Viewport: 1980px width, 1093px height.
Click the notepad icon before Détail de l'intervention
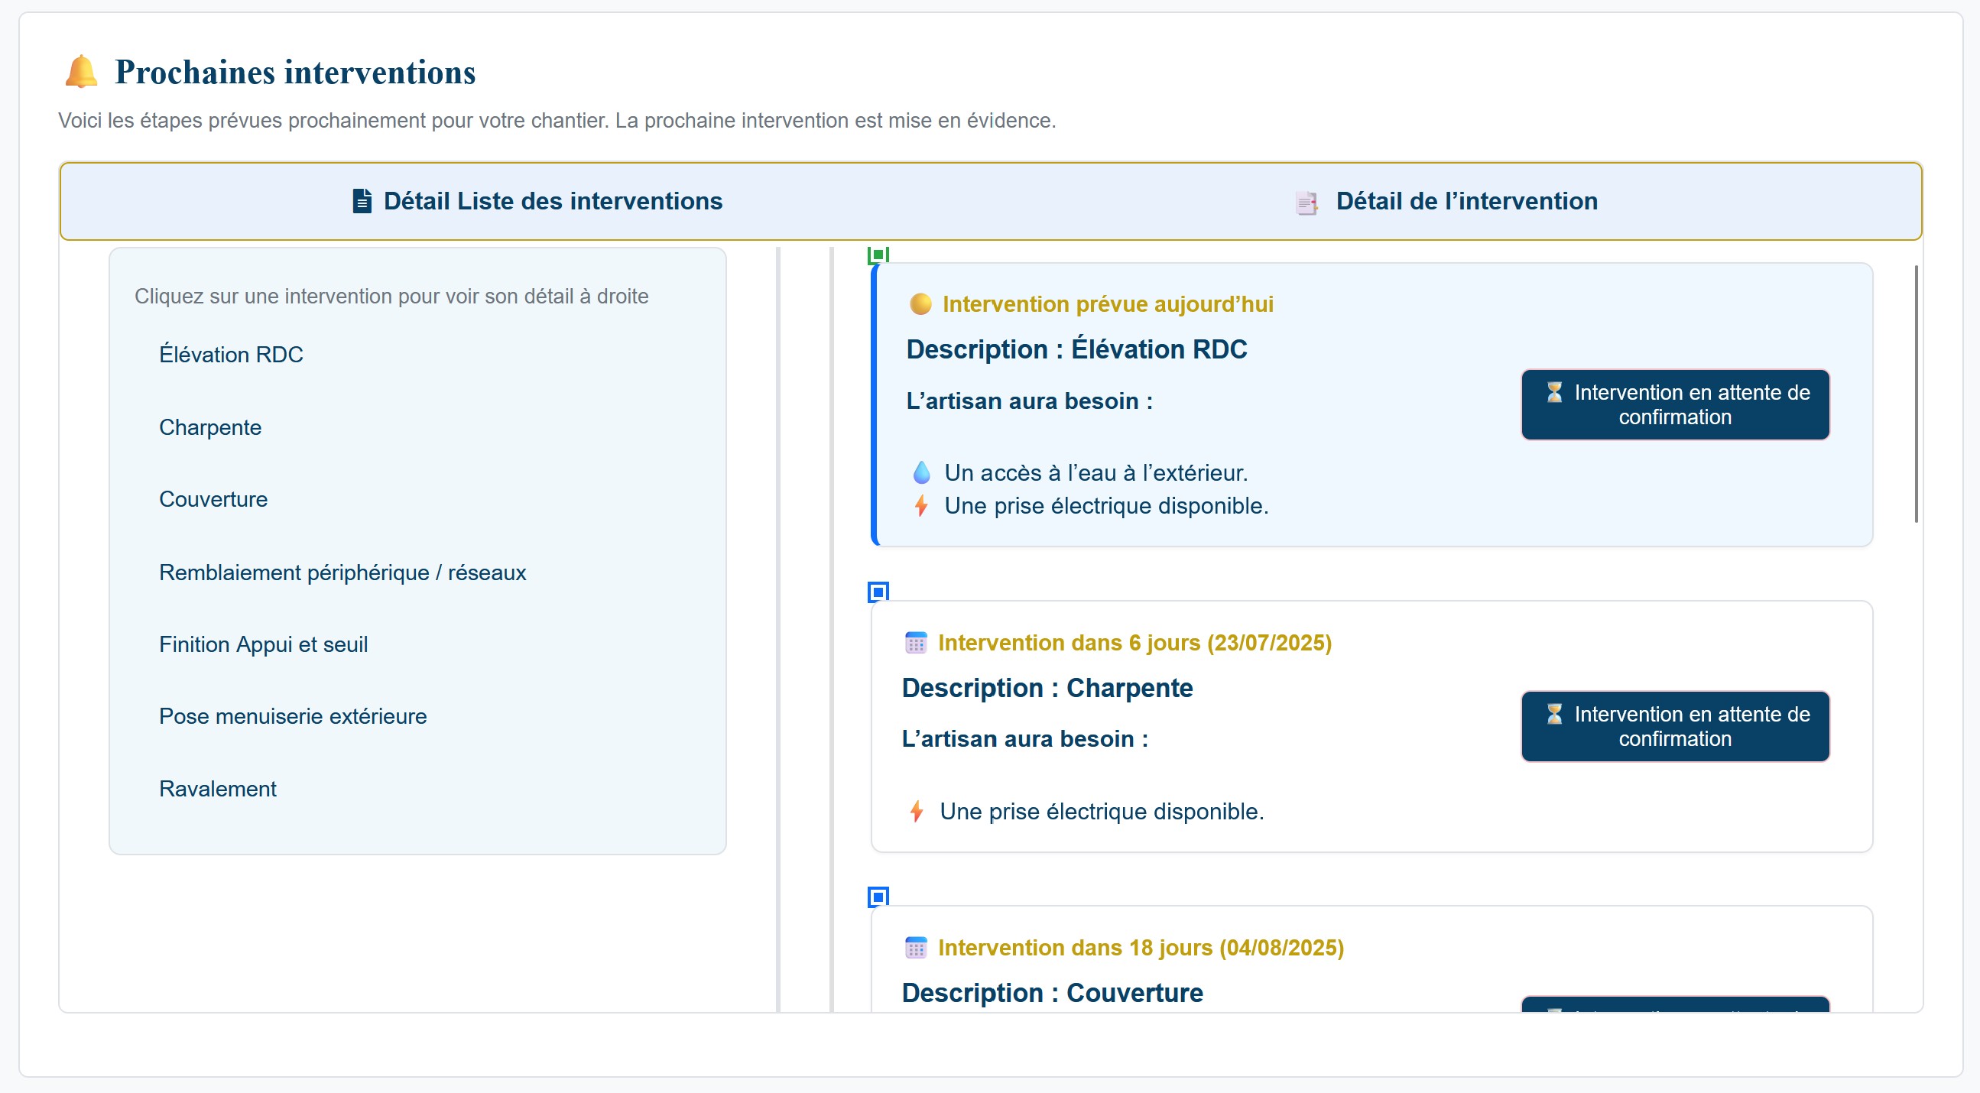1306,203
